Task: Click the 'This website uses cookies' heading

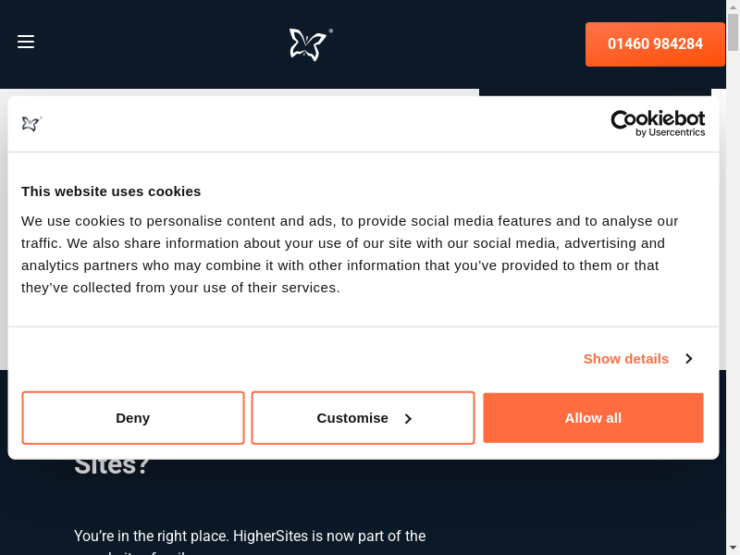Action: point(111,191)
